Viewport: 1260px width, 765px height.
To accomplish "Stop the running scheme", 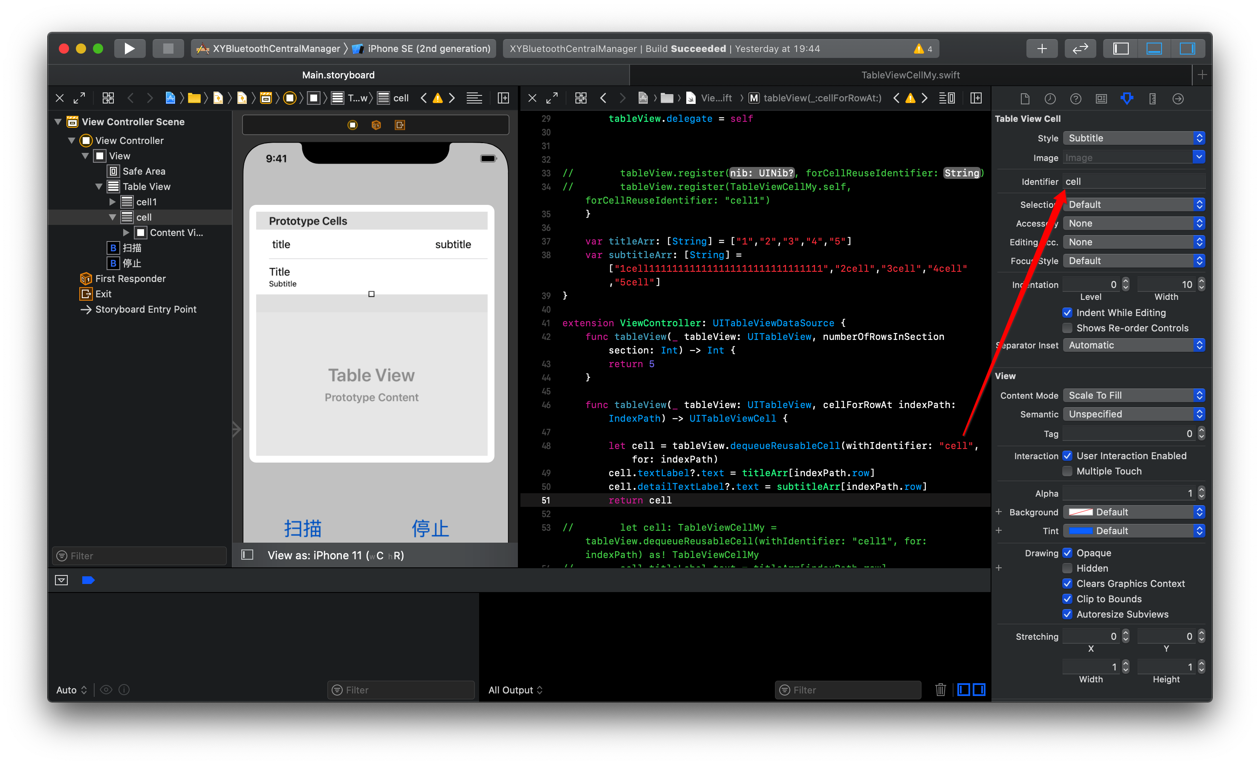I will (168, 49).
